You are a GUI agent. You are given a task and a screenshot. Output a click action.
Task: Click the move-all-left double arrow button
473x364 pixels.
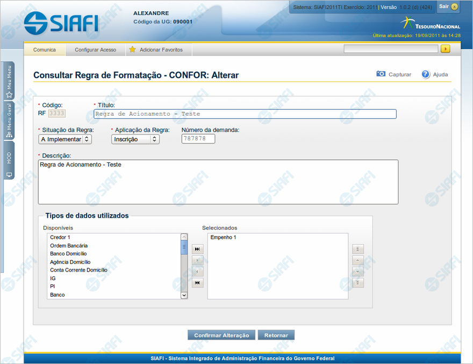tap(198, 283)
